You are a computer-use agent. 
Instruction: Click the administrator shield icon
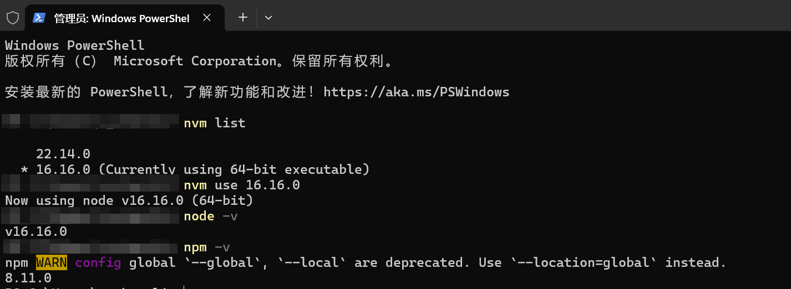(12, 18)
